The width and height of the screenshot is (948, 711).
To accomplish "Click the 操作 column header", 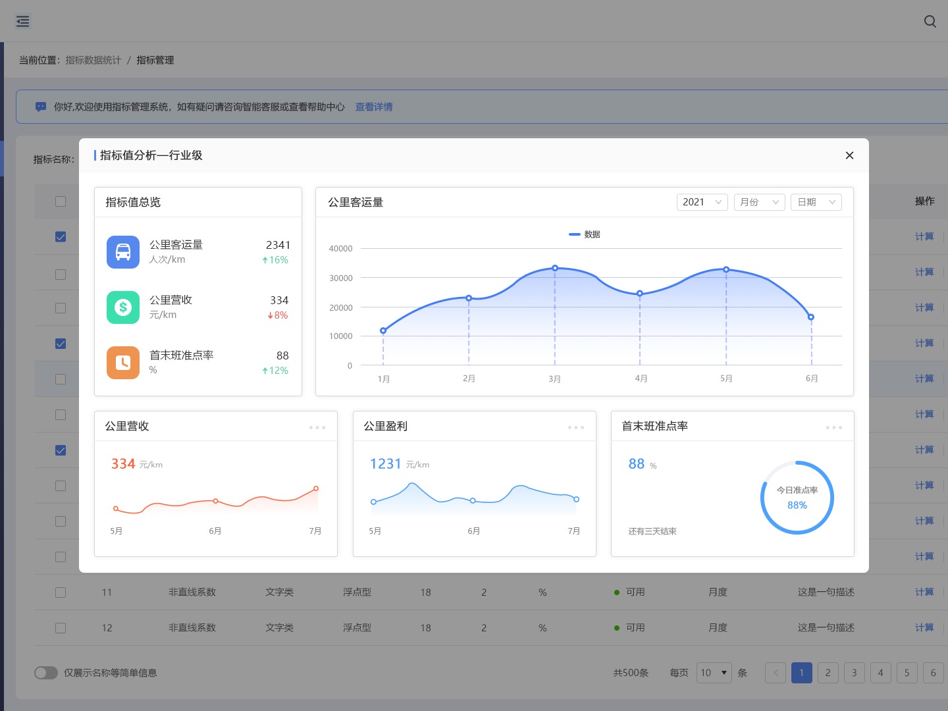I will click(x=924, y=201).
